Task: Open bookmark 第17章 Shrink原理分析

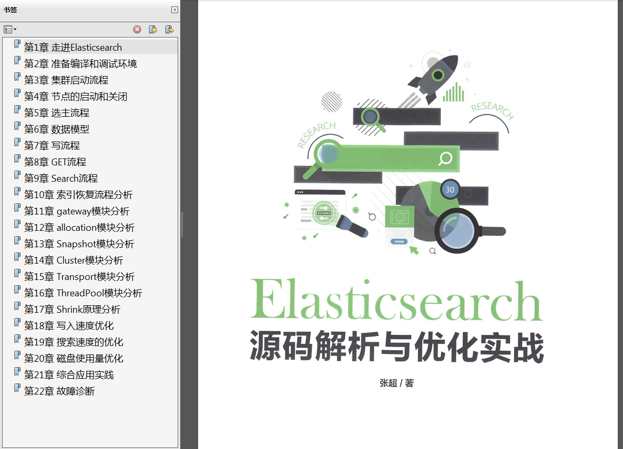Action: tap(72, 309)
